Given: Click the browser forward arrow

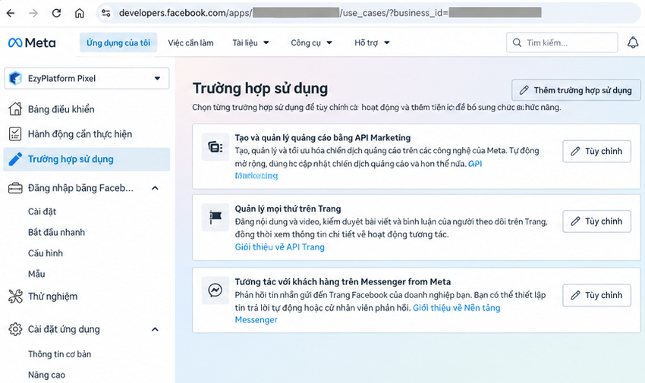Looking at the screenshot, I should tap(33, 13).
